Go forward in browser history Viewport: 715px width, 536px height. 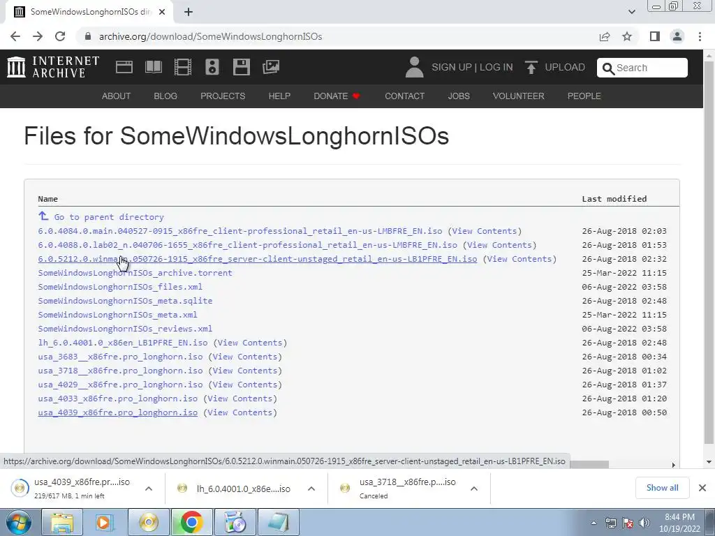click(38, 36)
